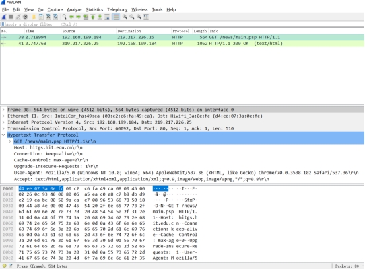Toggle packet list colorization rules
This screenshot has height=269, width=365.
coord(116,17)
